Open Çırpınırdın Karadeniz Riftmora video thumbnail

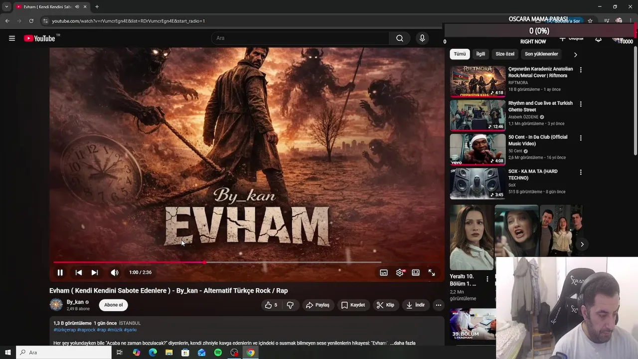point(478,81)
